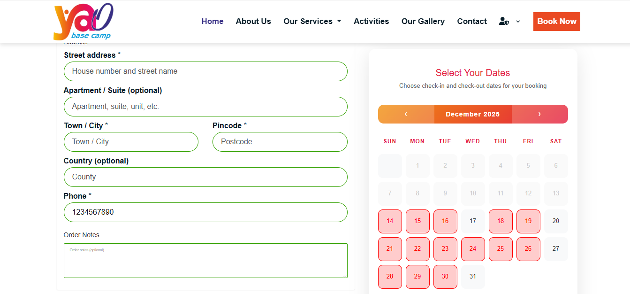Open the user account icon menu
This screenshot has width=630, height=294.
[x=504, y=21]
